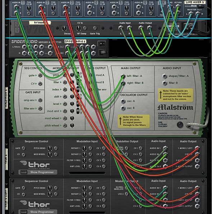Screen dimensions: 212x214
Task: Click the Malström osc: B output jack
Action: tap(123, 108)
